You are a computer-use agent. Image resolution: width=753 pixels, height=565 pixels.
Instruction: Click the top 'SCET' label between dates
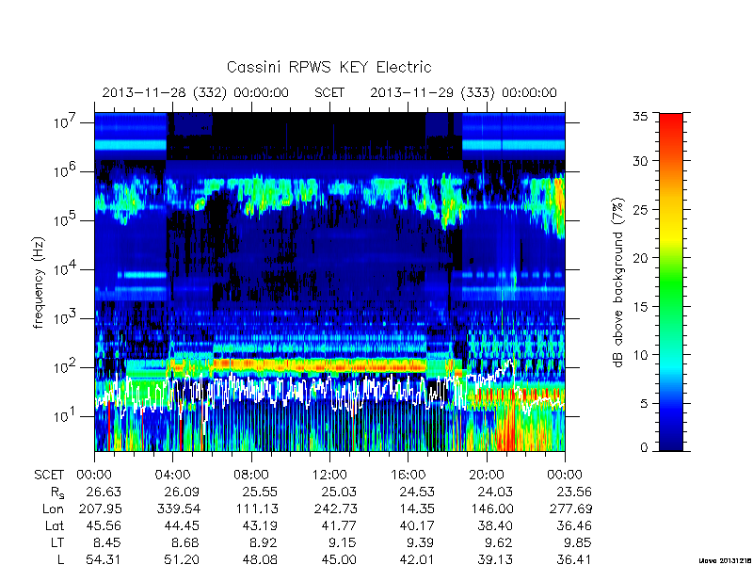pos(329,92)
